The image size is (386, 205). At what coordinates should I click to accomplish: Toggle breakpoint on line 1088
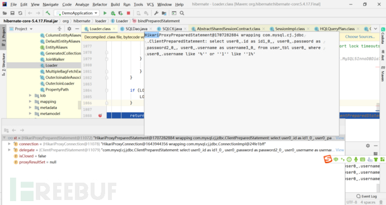click(100, 116)
